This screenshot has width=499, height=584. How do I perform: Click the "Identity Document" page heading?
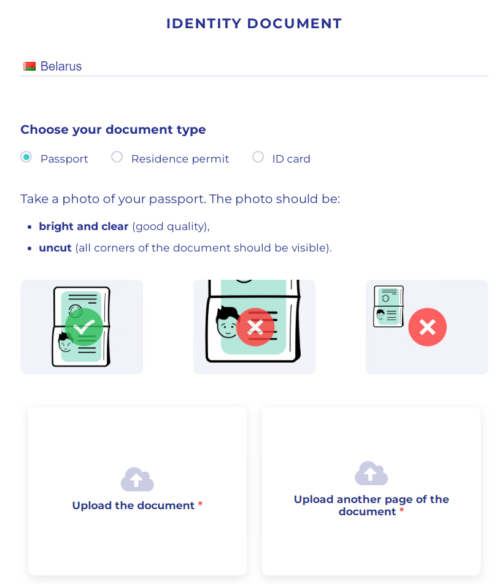(x=253, y=24)
